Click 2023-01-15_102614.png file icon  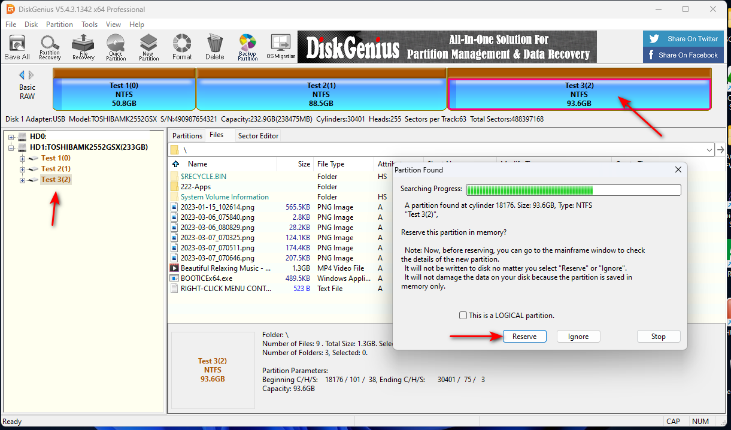(x=174, y=207)
